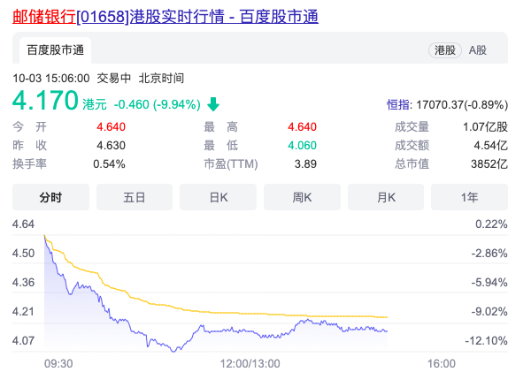Select the 月K chart tab
531x372 pixels.
click(386, 197)
